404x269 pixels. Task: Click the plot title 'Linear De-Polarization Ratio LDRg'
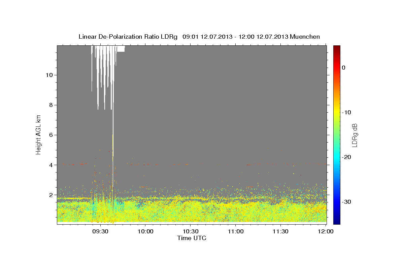128,37
